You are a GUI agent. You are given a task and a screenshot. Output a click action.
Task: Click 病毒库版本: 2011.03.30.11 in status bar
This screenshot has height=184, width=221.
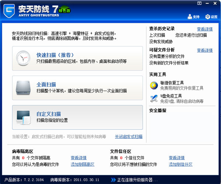pos(74,180)
